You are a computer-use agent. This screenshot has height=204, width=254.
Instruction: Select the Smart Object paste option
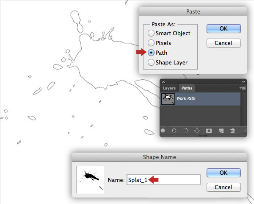(151, 33)
